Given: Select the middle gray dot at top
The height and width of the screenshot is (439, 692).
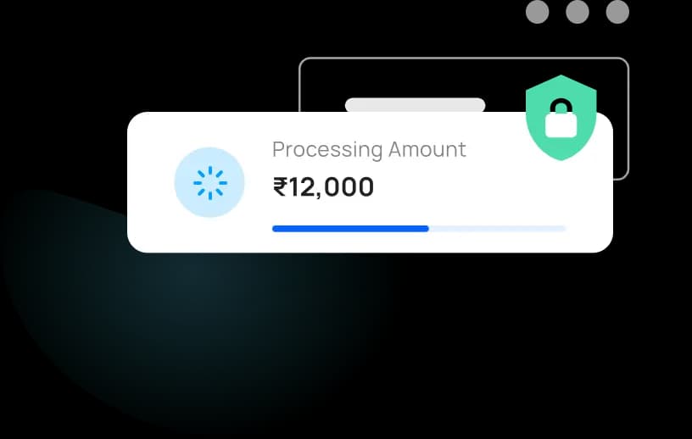Looking at the screenshot, I should pos(578,12).
